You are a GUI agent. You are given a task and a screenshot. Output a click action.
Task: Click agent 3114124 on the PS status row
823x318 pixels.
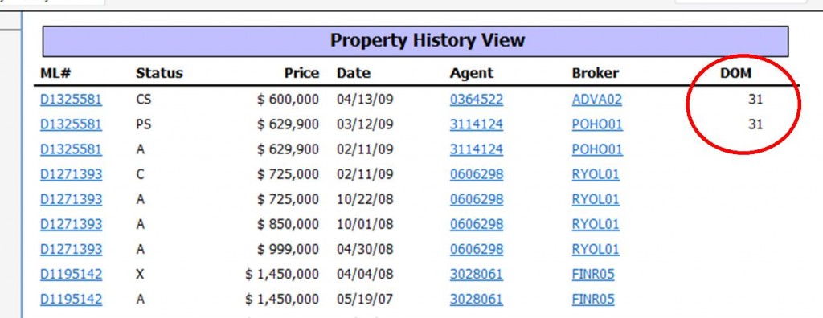point(476,124)
